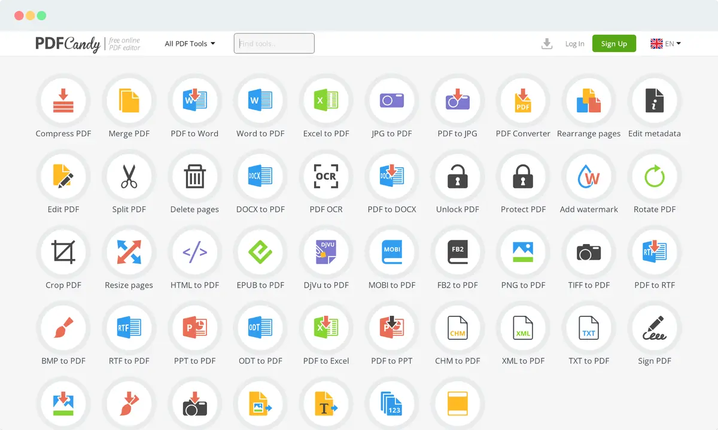Select the PDF to RTF icon
718x430 pixels.
click(655, 252)
